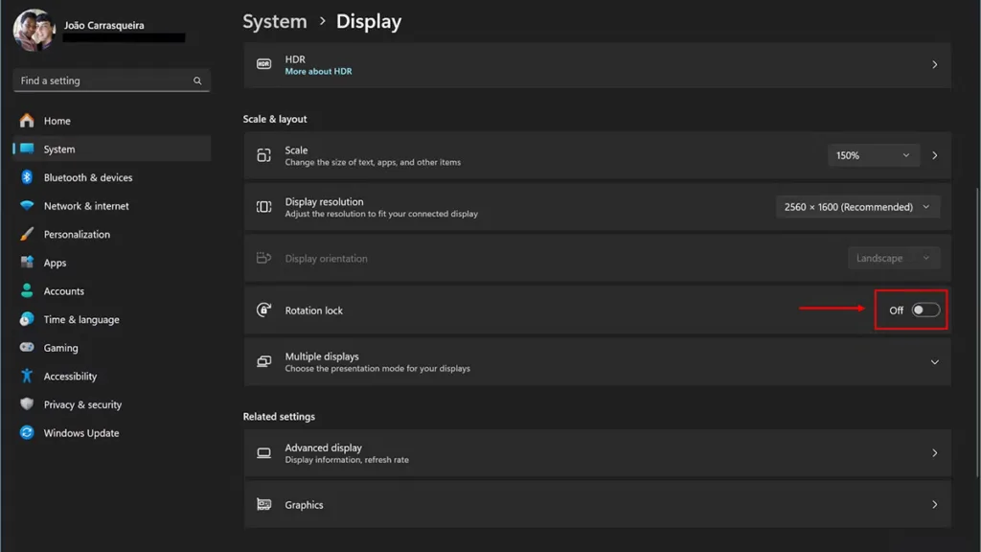The image size is (981, 552).
Task: Open Privacy & security settings
Action: click(112, 404)
